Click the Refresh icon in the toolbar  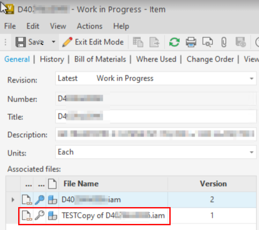[x=174, y=42]
